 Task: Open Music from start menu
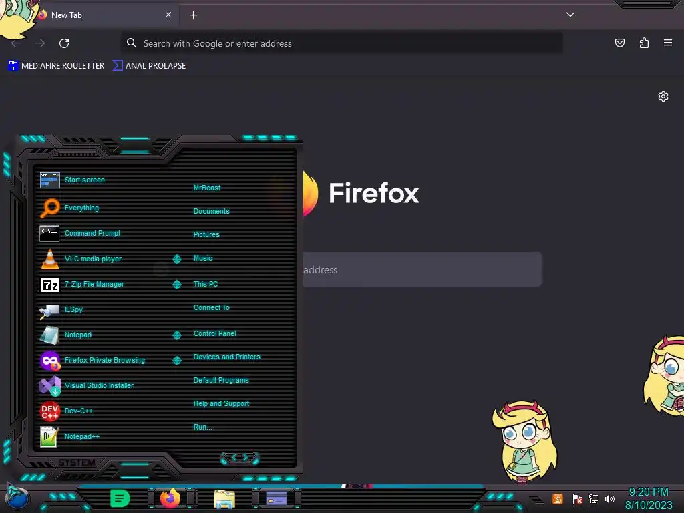203,258
